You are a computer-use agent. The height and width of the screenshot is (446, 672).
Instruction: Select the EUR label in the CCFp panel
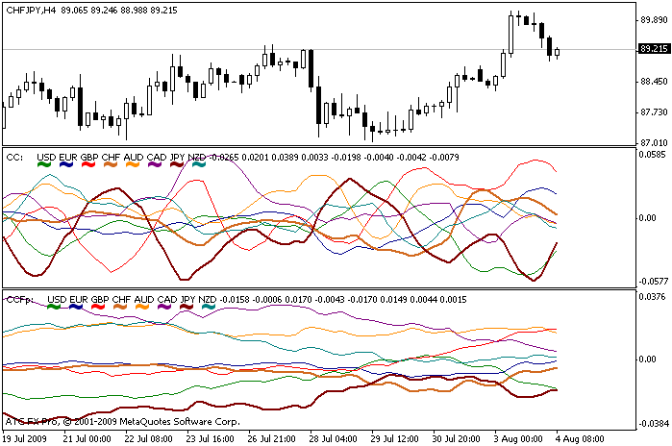79,300
